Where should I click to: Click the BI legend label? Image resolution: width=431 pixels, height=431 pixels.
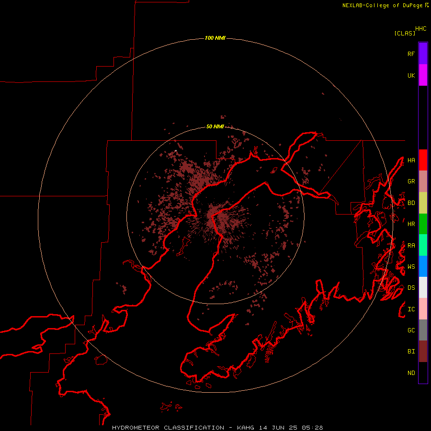point(411,352)
